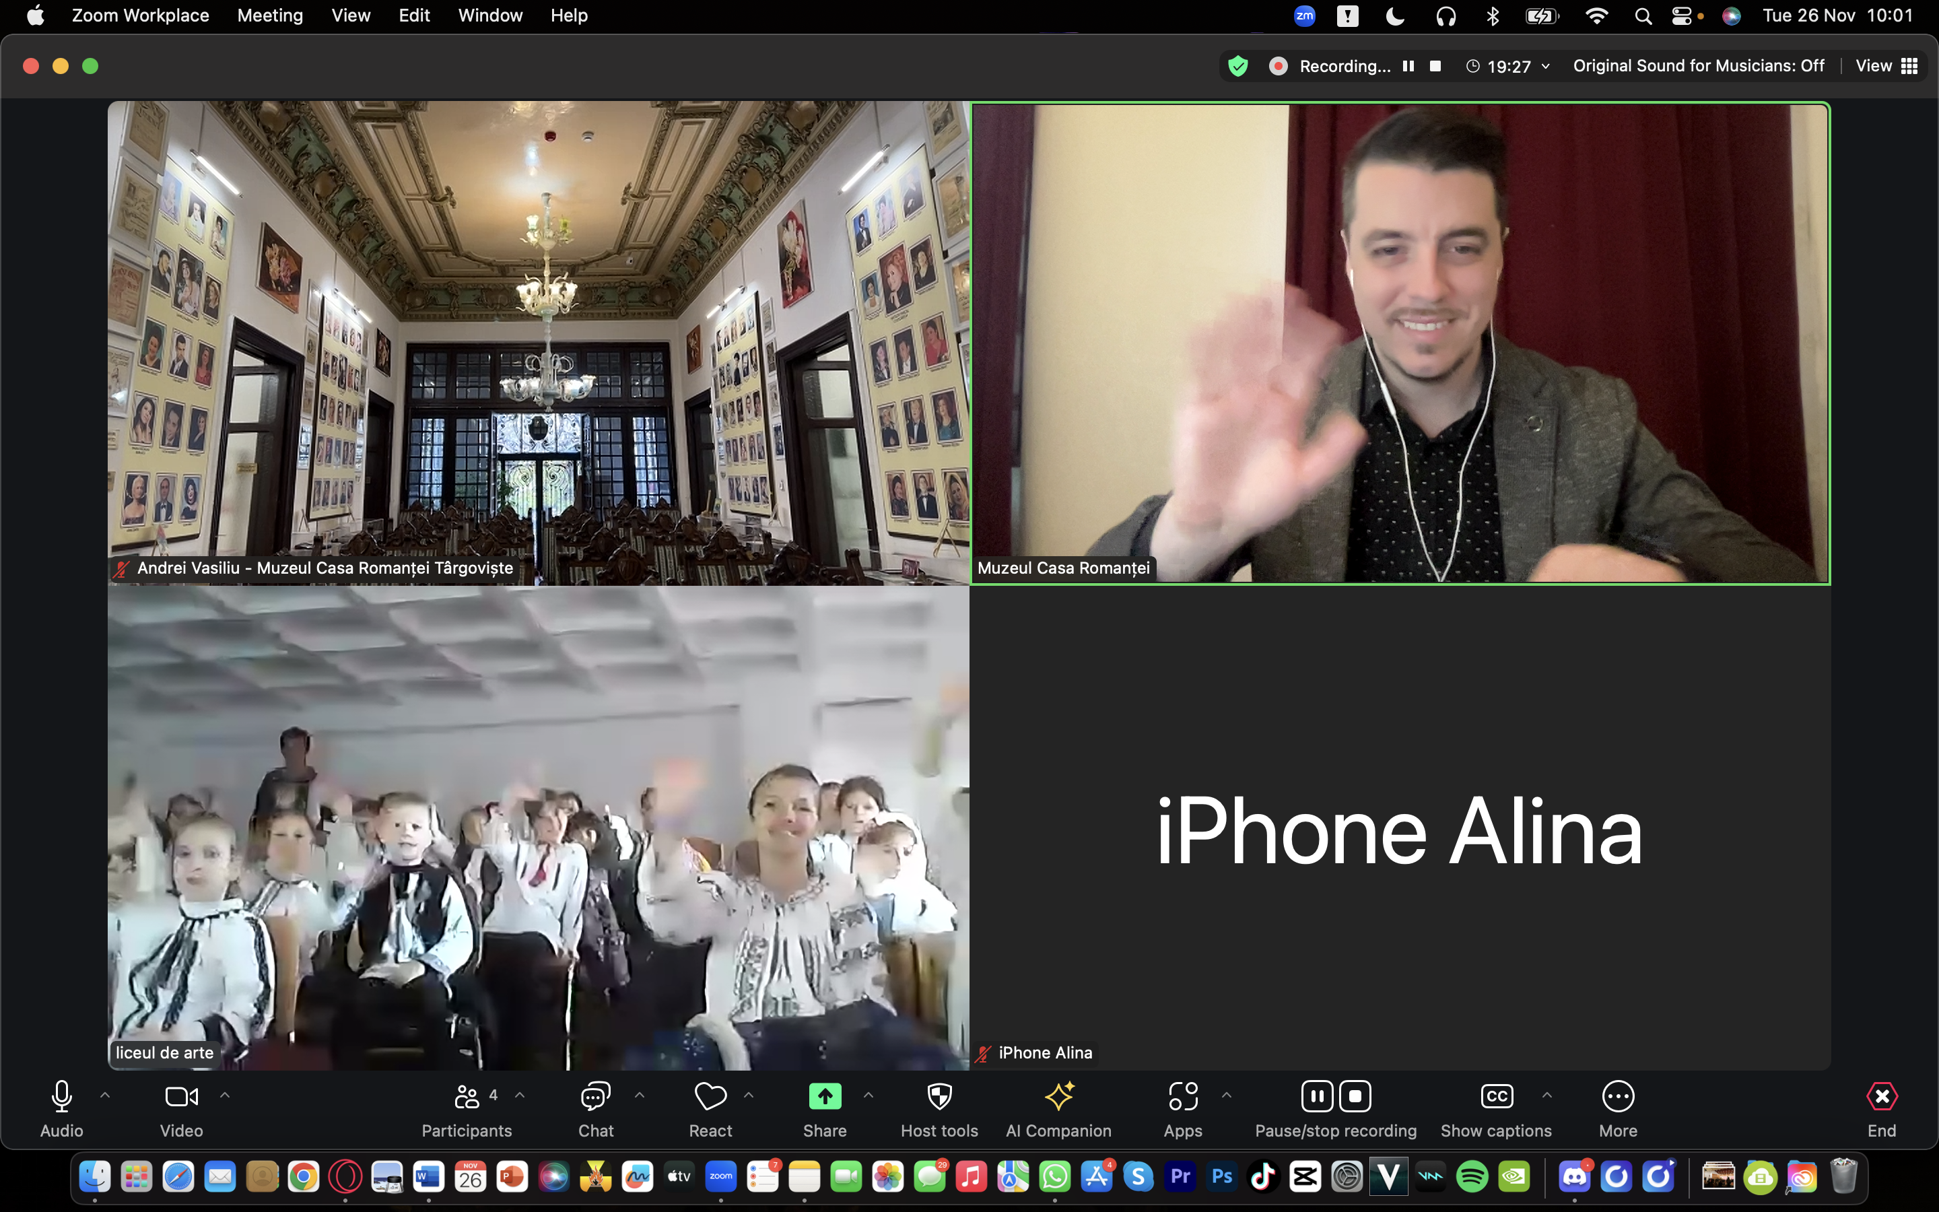The image size is (1939, 1212).
Task: Toggle Show captions CC button
Action: (1496, 1108)
